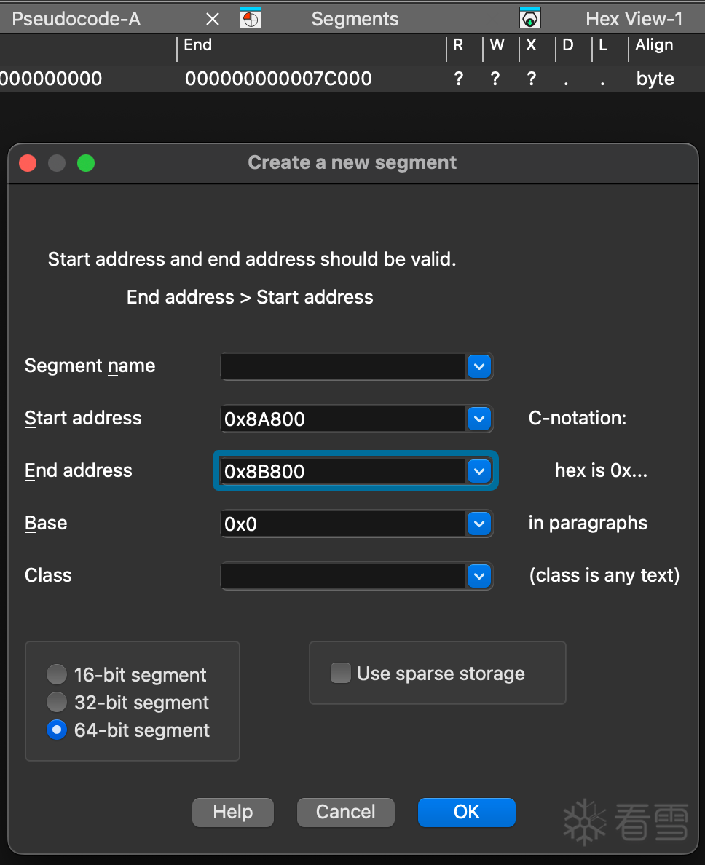Click the Start address input field
Image resolution: width=705 pixels, height=865 pixels.
click(343, 419)
